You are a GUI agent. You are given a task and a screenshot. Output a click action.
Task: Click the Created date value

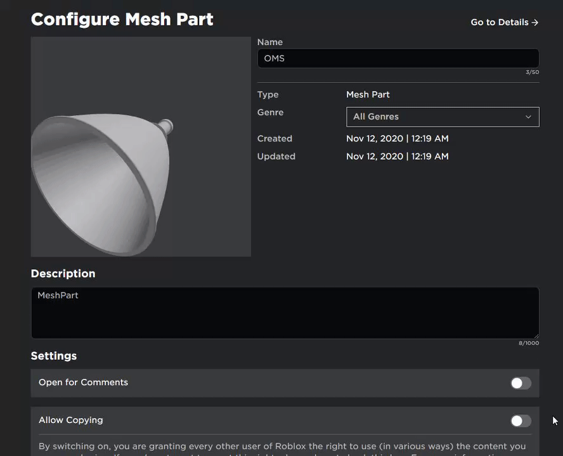[397, 138]
